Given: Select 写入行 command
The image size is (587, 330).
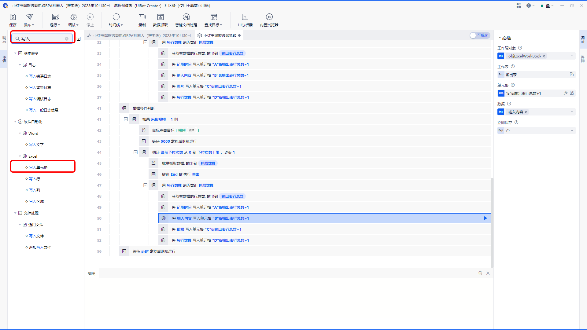Looking at the screenshot, I should pyautogui.click(x=34, y=179).
